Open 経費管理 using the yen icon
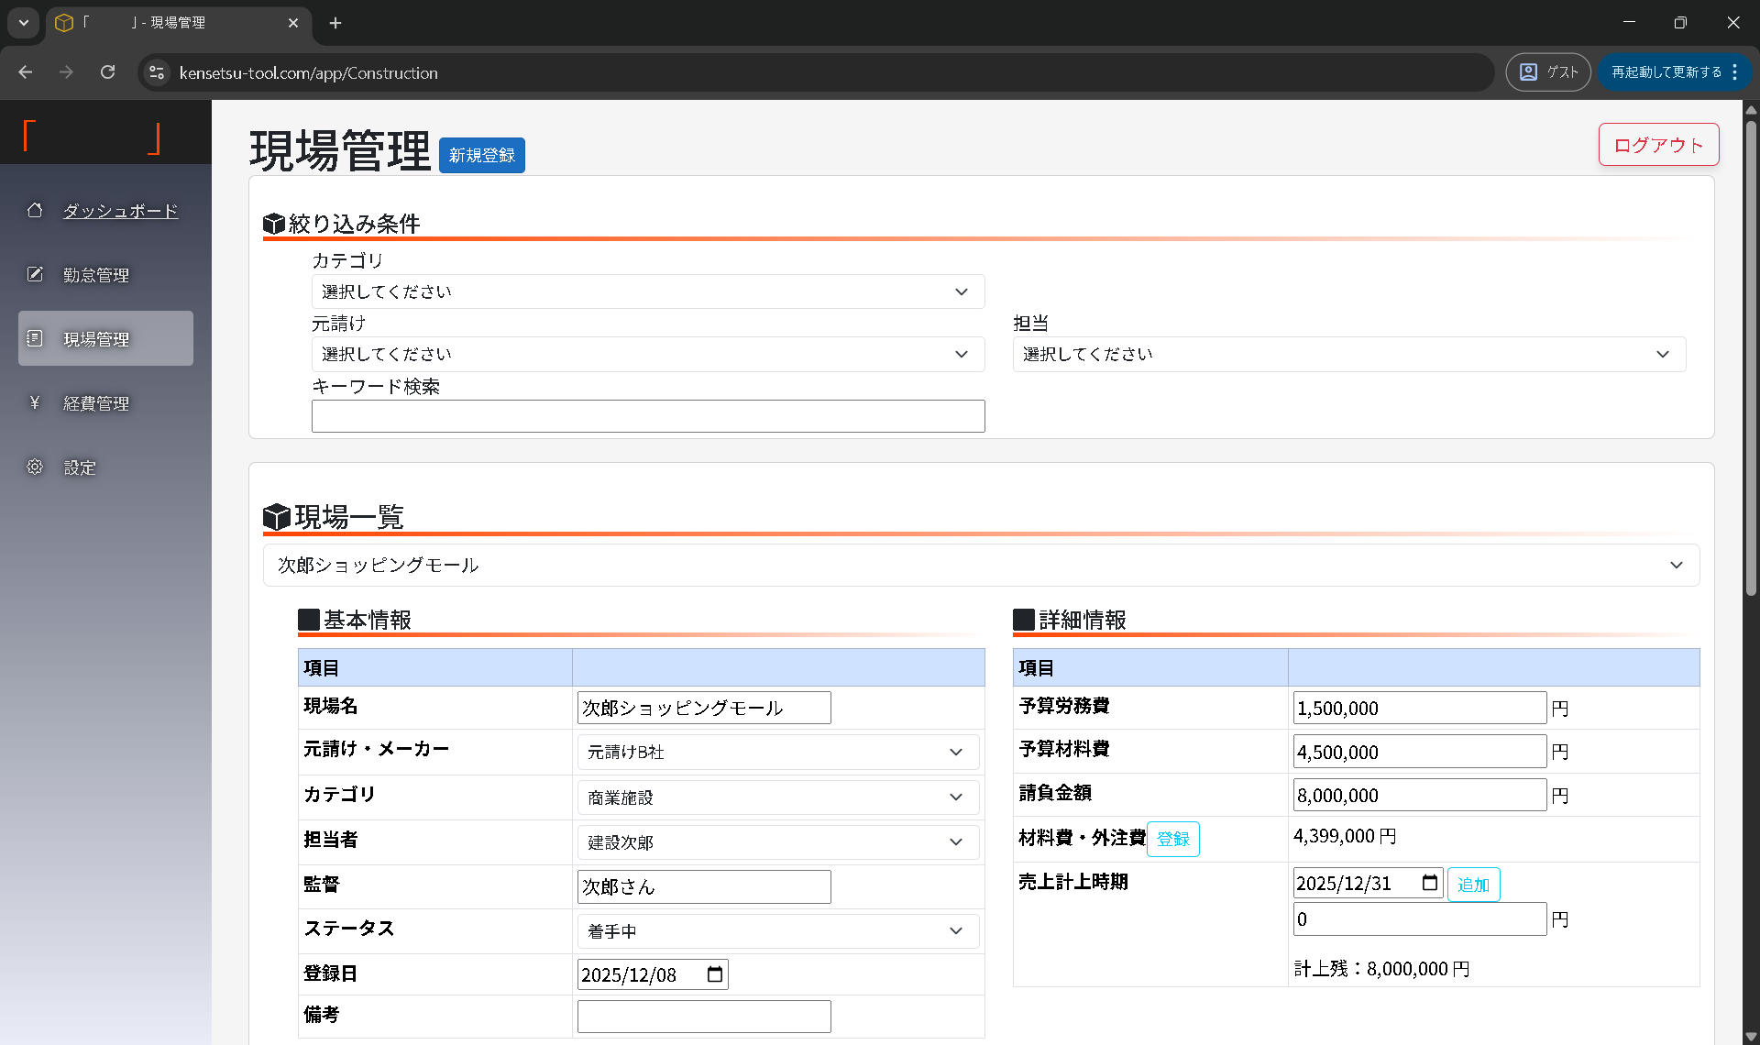The image size is (1760, 1045). click(x=35, y=401)
